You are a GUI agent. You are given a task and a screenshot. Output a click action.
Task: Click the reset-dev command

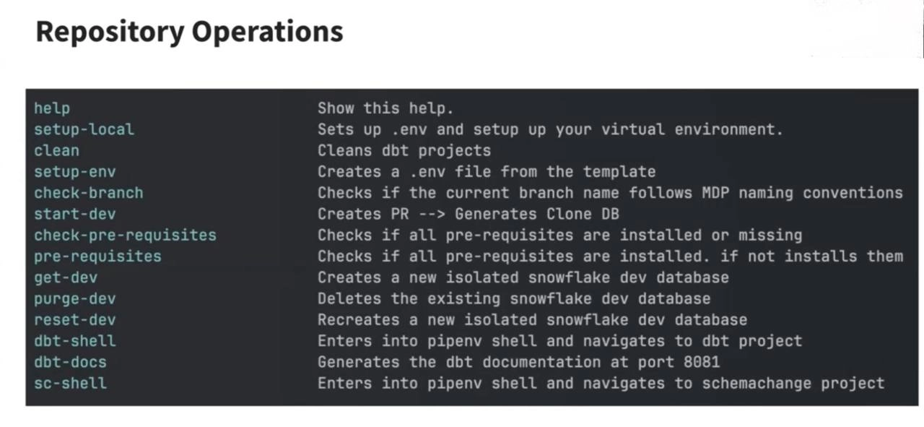[74, 319]
